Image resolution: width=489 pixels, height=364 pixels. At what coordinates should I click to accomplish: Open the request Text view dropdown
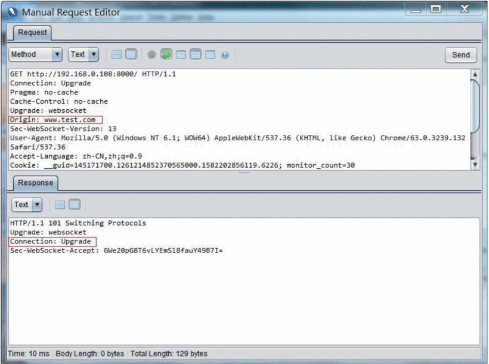tap(83, 54)
